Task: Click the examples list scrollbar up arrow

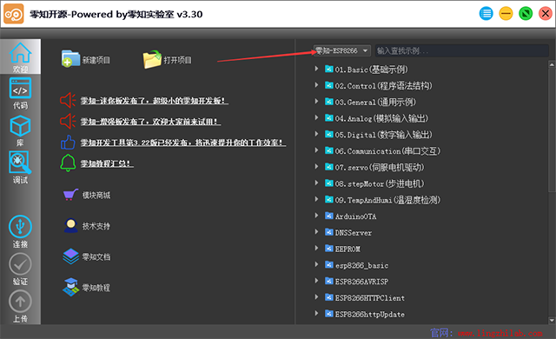Action: coord(552,64)
